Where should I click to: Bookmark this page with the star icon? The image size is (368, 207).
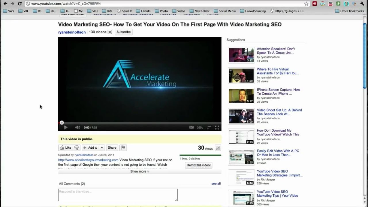[306, 4]
